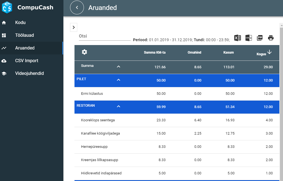Screen dimensions: 283x181
Task: Go back using the round arrow button
Action: (77, 8)
